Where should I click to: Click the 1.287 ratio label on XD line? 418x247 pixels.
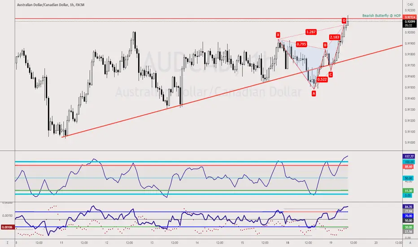[x=311, y=32]
